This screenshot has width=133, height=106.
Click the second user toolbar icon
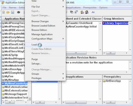(x=87, y=12)
